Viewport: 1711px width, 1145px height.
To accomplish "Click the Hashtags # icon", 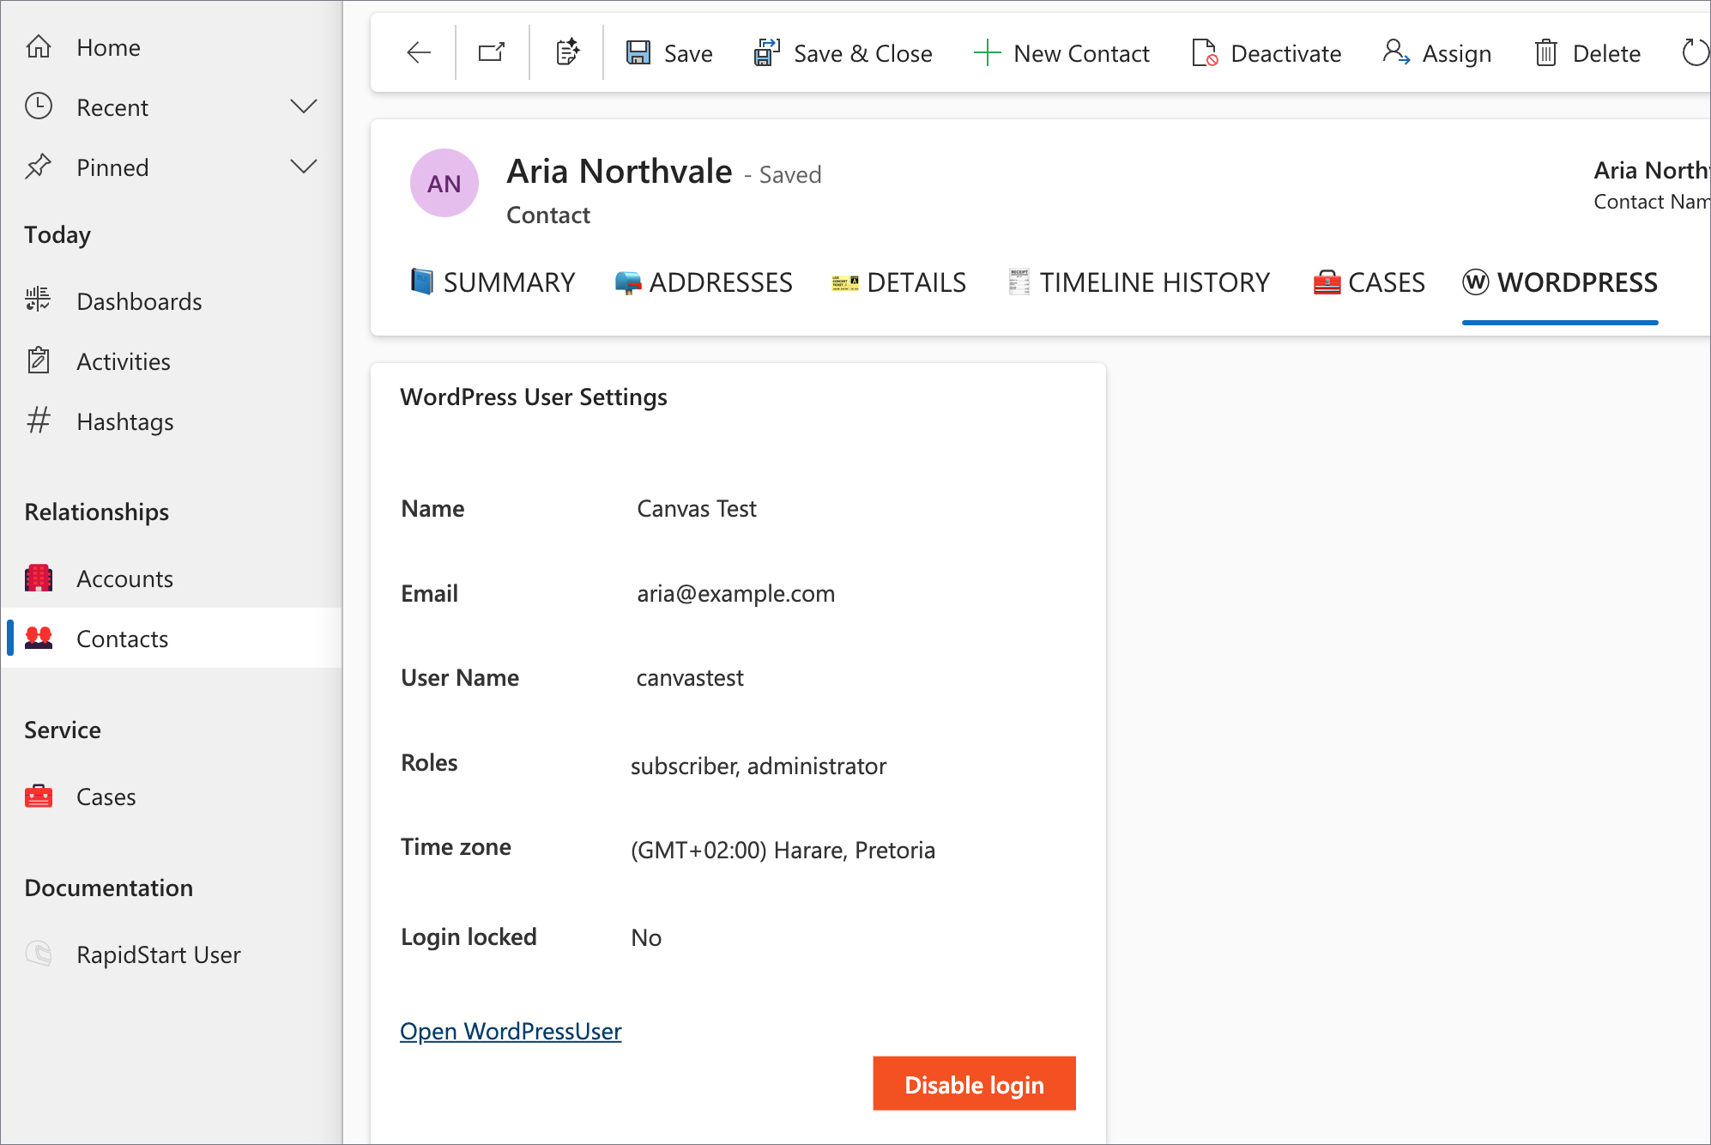I will (x=39, y=421).
